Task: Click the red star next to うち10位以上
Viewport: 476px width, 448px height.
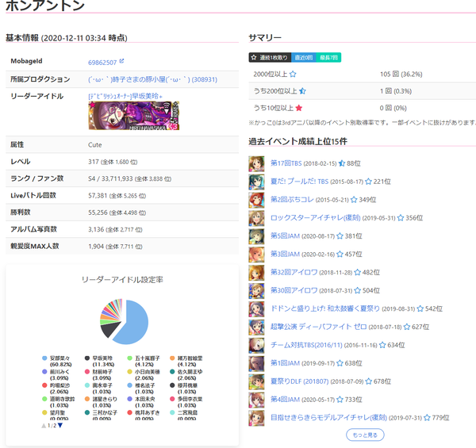Action: pyautogui.click(x=299, y=108)
